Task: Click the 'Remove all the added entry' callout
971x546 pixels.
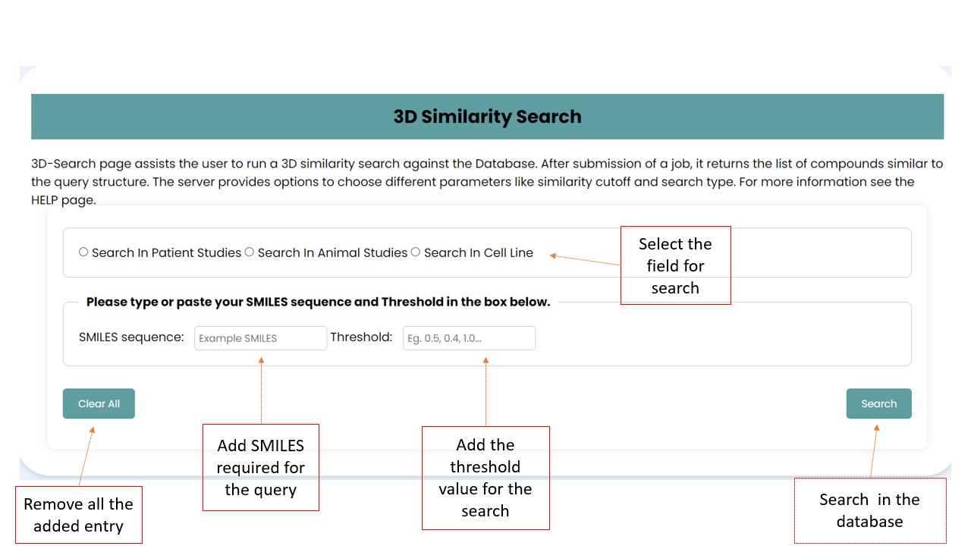Action: (78, 515)
